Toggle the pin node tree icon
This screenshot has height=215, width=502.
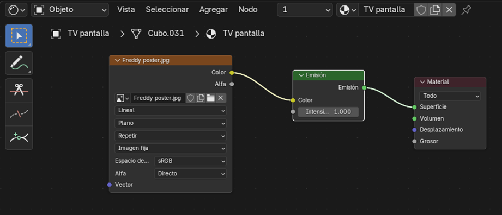(x=466, y=10)
